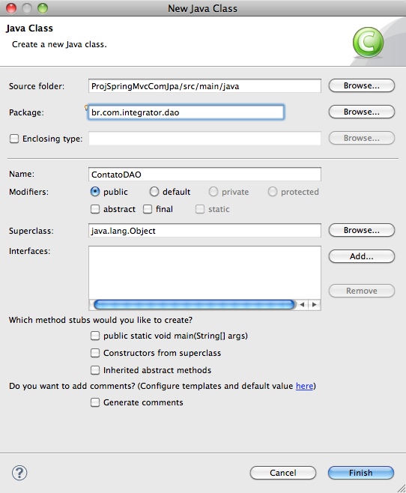
Task: Click the Interfaces horizontal scrollbar
Action: (x=195, y=304)
